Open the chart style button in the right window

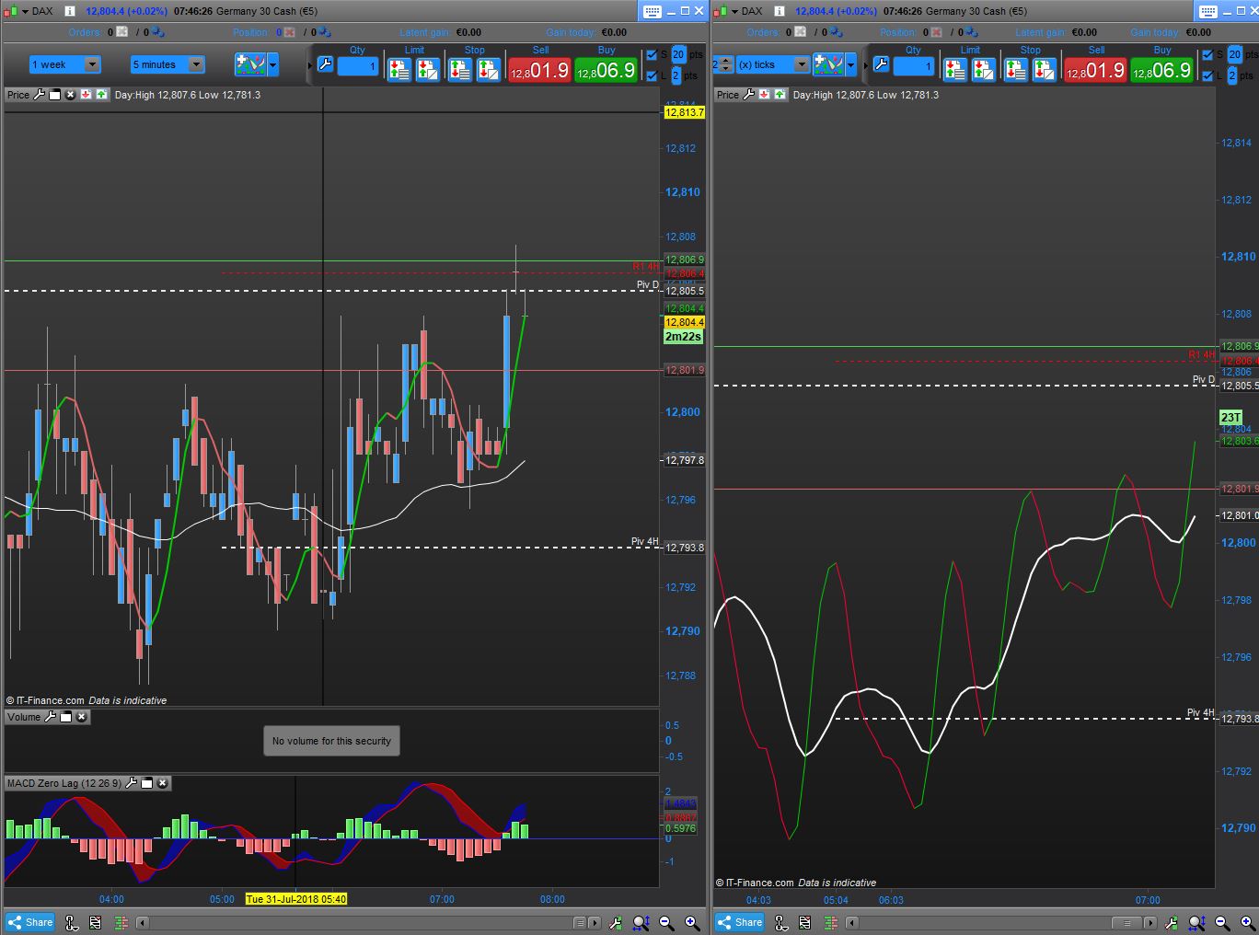pos(828,64)
